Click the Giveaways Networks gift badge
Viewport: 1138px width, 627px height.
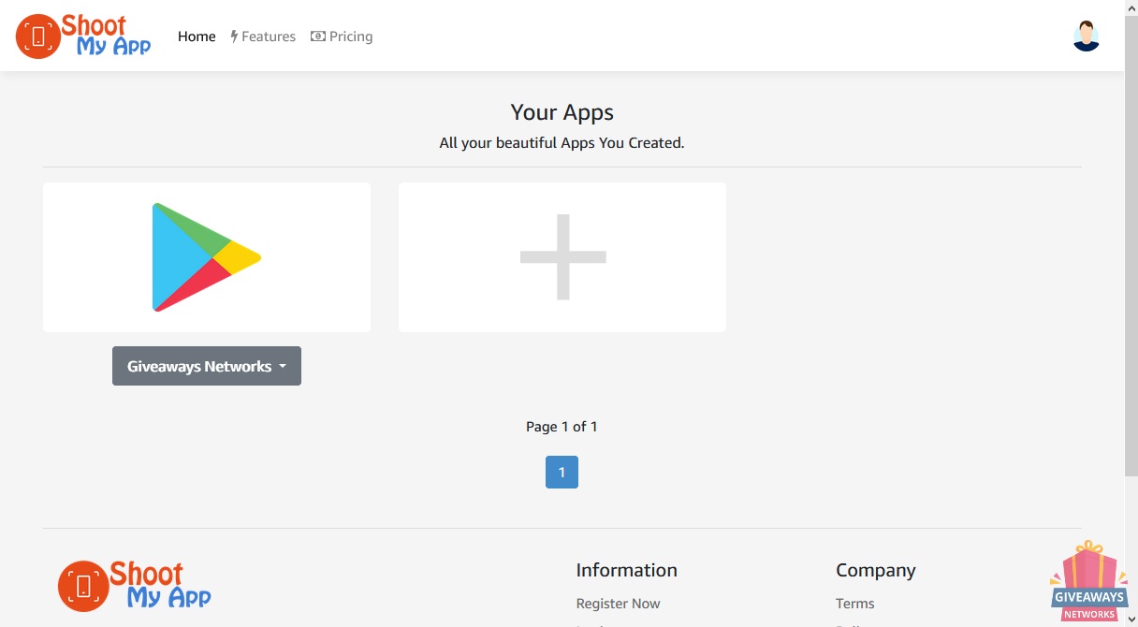tap(1088, 581)
